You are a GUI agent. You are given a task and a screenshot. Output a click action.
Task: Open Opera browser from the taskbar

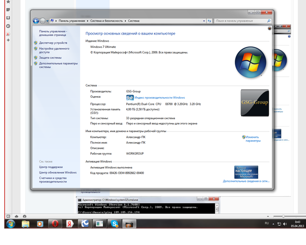(x=55, y=223)
